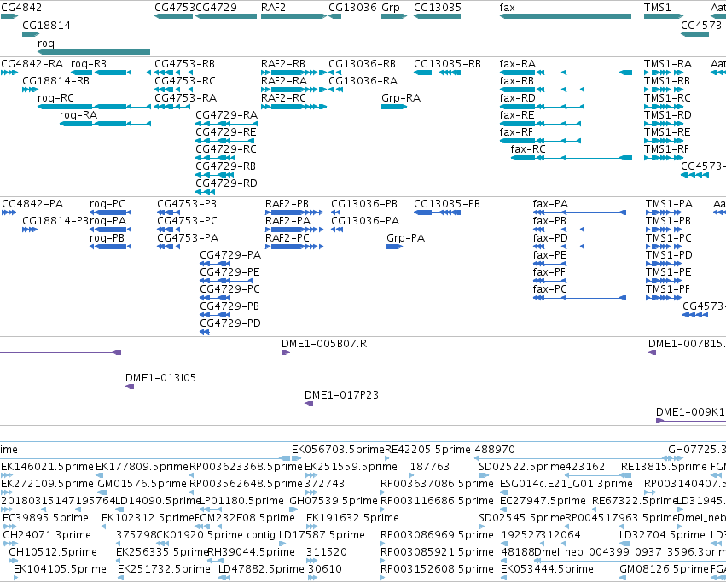Select protein label Grp-PA

405,238
